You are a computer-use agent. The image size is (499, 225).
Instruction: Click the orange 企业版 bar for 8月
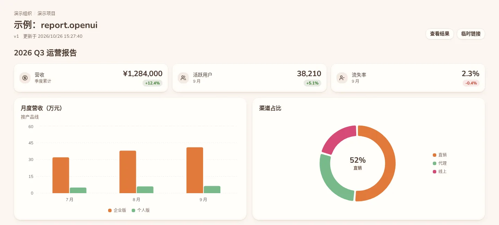click(x=128, y=172)
